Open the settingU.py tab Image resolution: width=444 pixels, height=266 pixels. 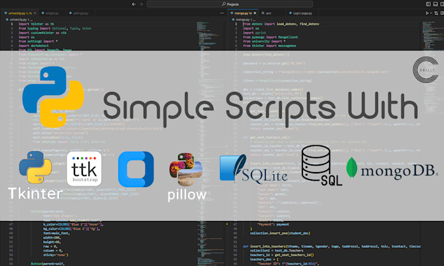pyautogui.click(x=79, y=13)
